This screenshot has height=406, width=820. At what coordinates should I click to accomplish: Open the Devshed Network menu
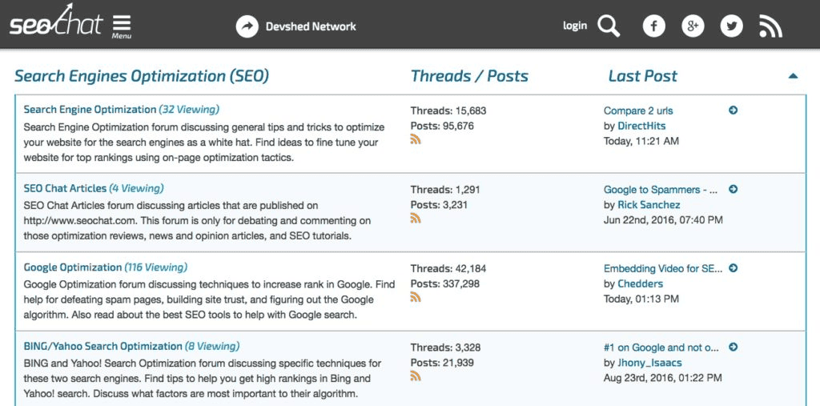pyautogui.click(x=312, y=26)
